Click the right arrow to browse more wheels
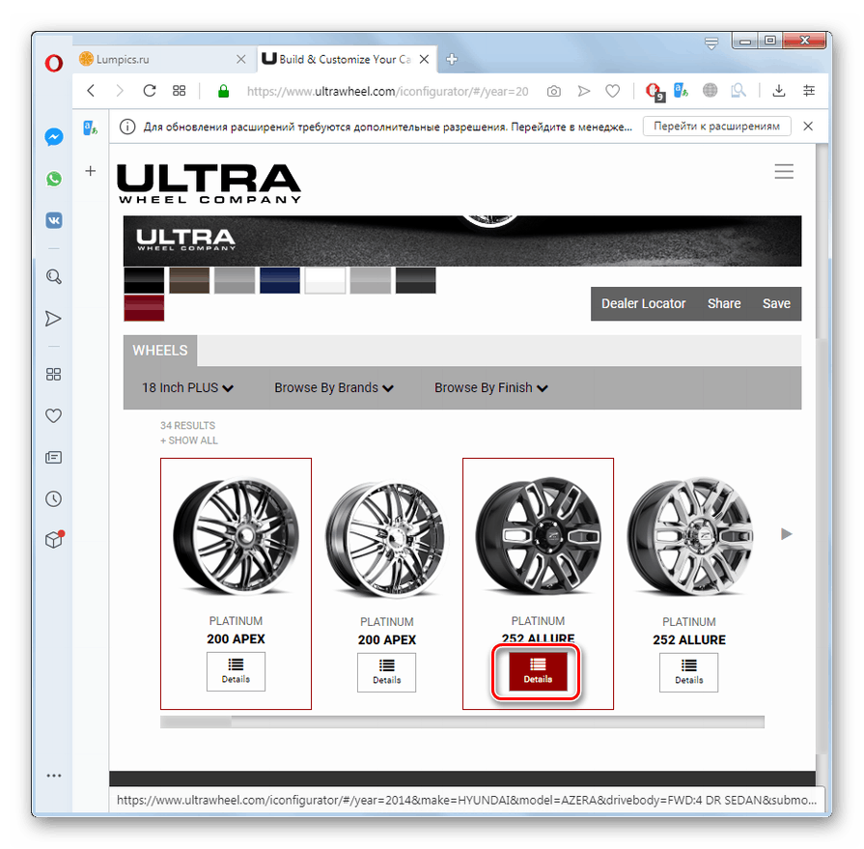Viewport: 864px width, 849px height. click(786, 533)
